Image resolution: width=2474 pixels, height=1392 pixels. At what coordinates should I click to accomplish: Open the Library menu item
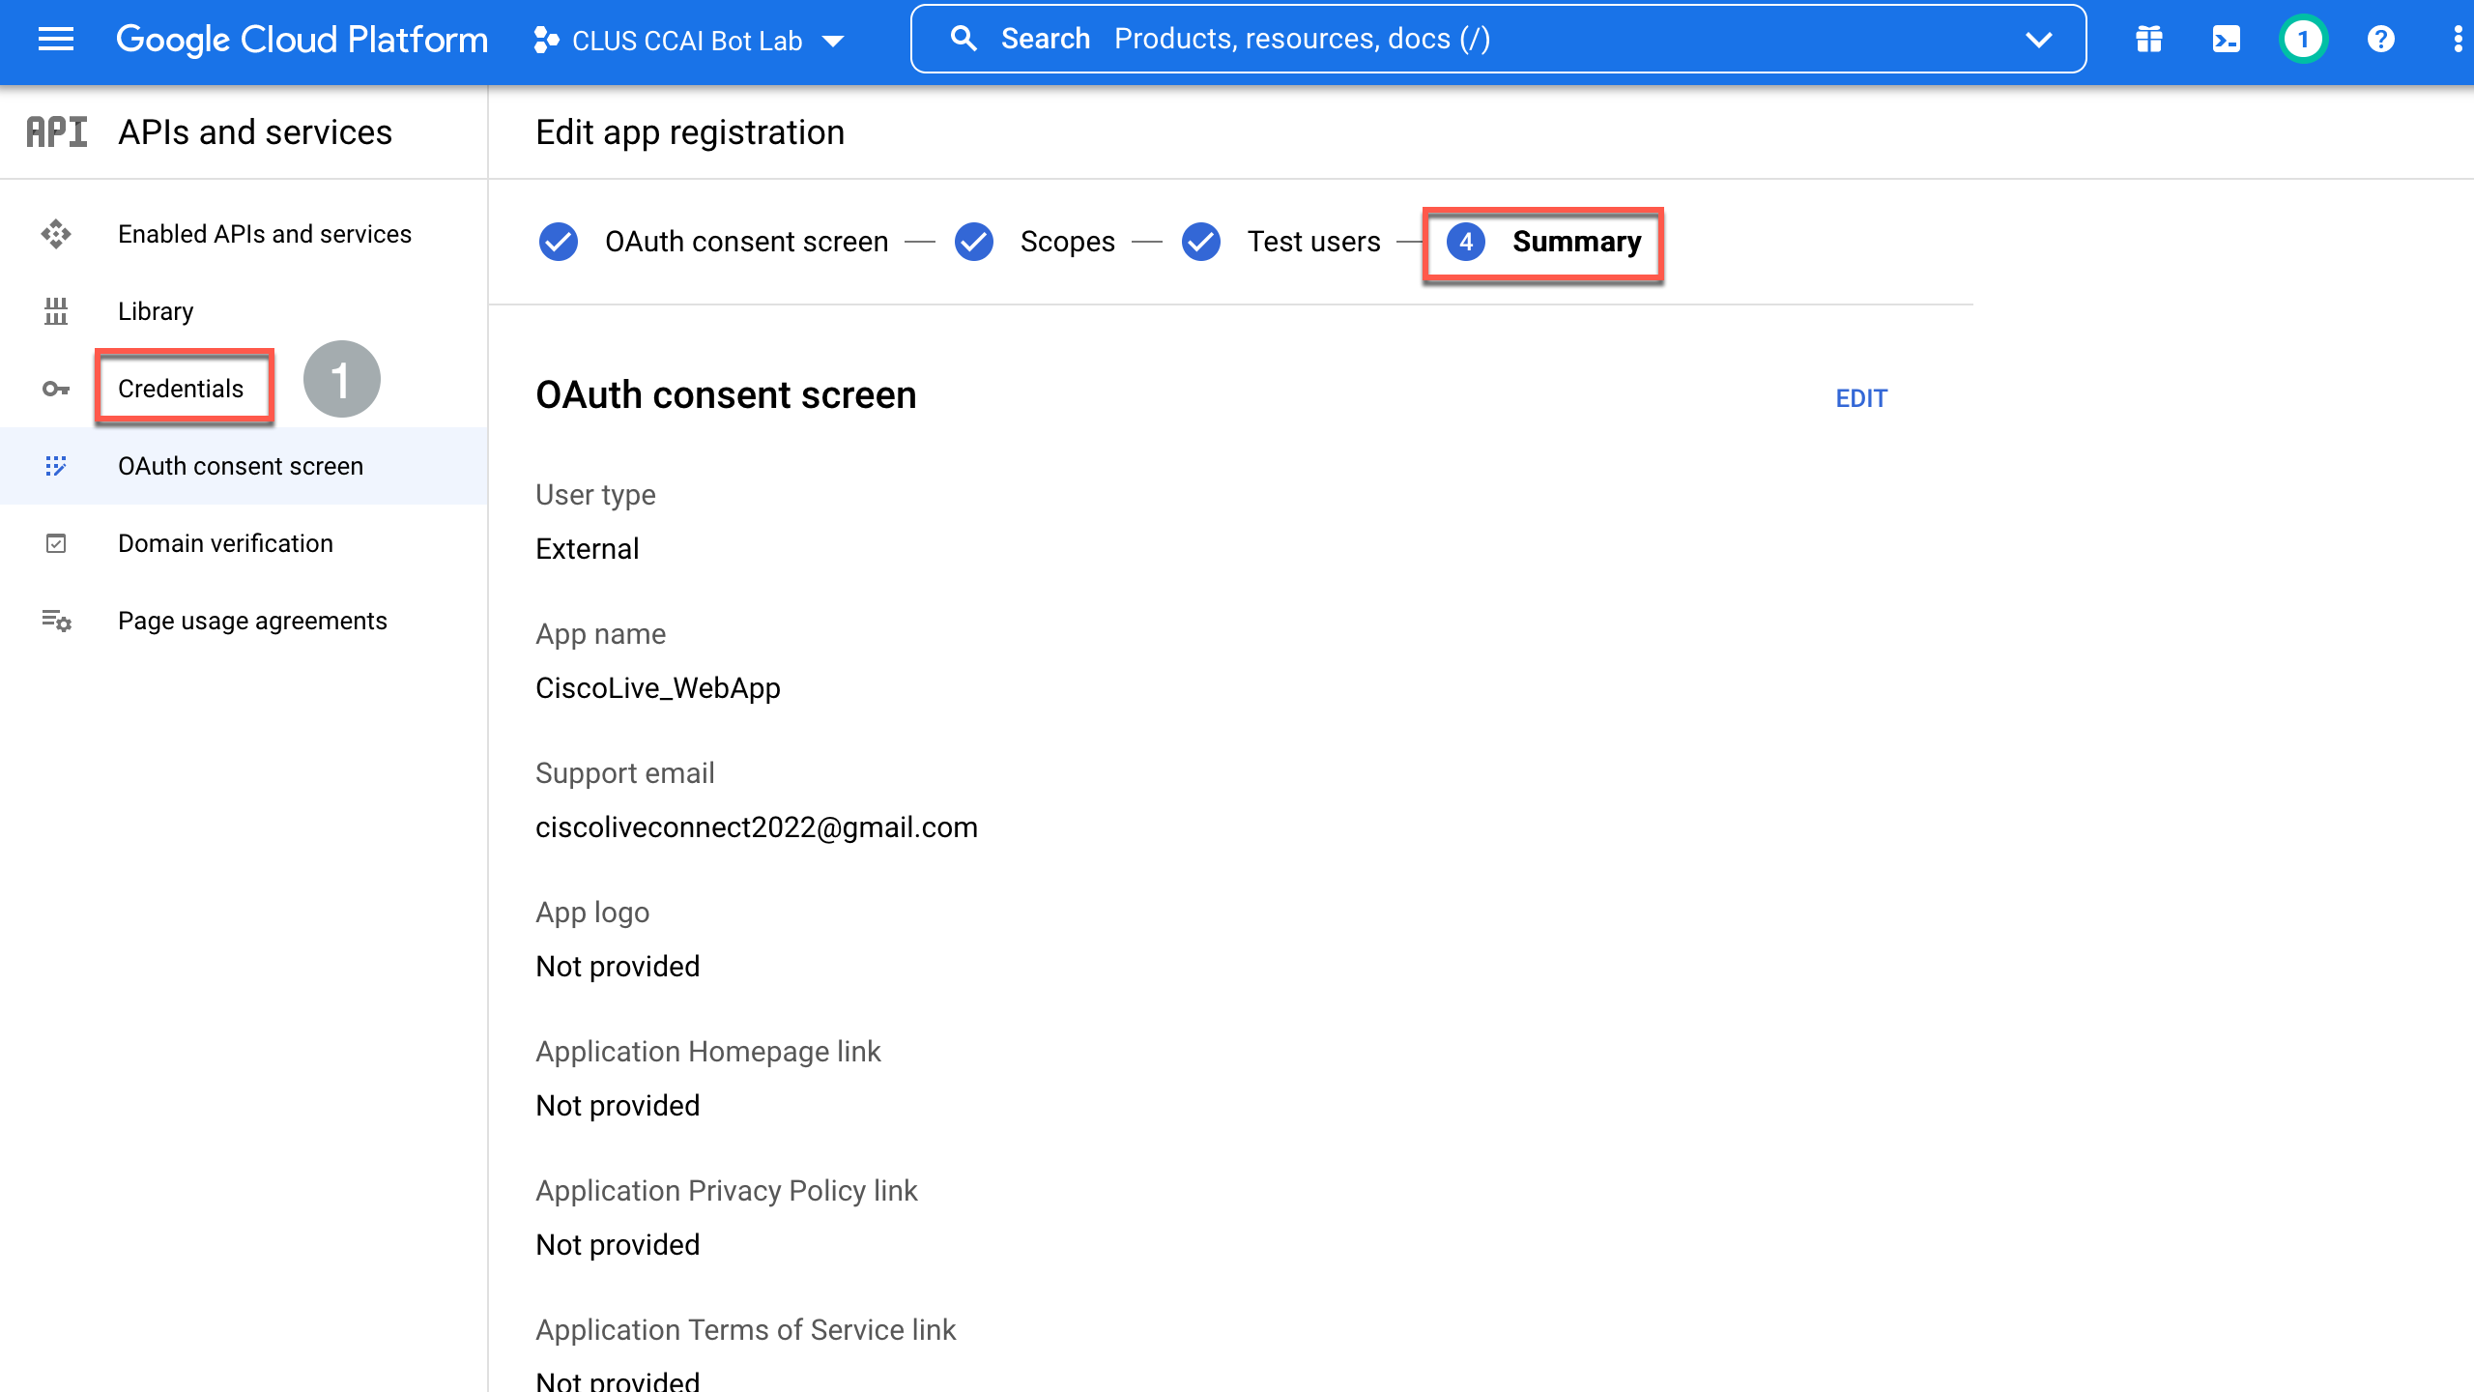click(x=244, y=311)
